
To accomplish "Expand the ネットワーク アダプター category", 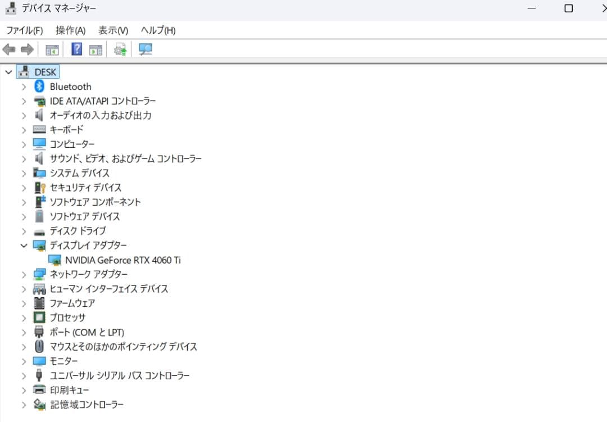I will (24, 274).
